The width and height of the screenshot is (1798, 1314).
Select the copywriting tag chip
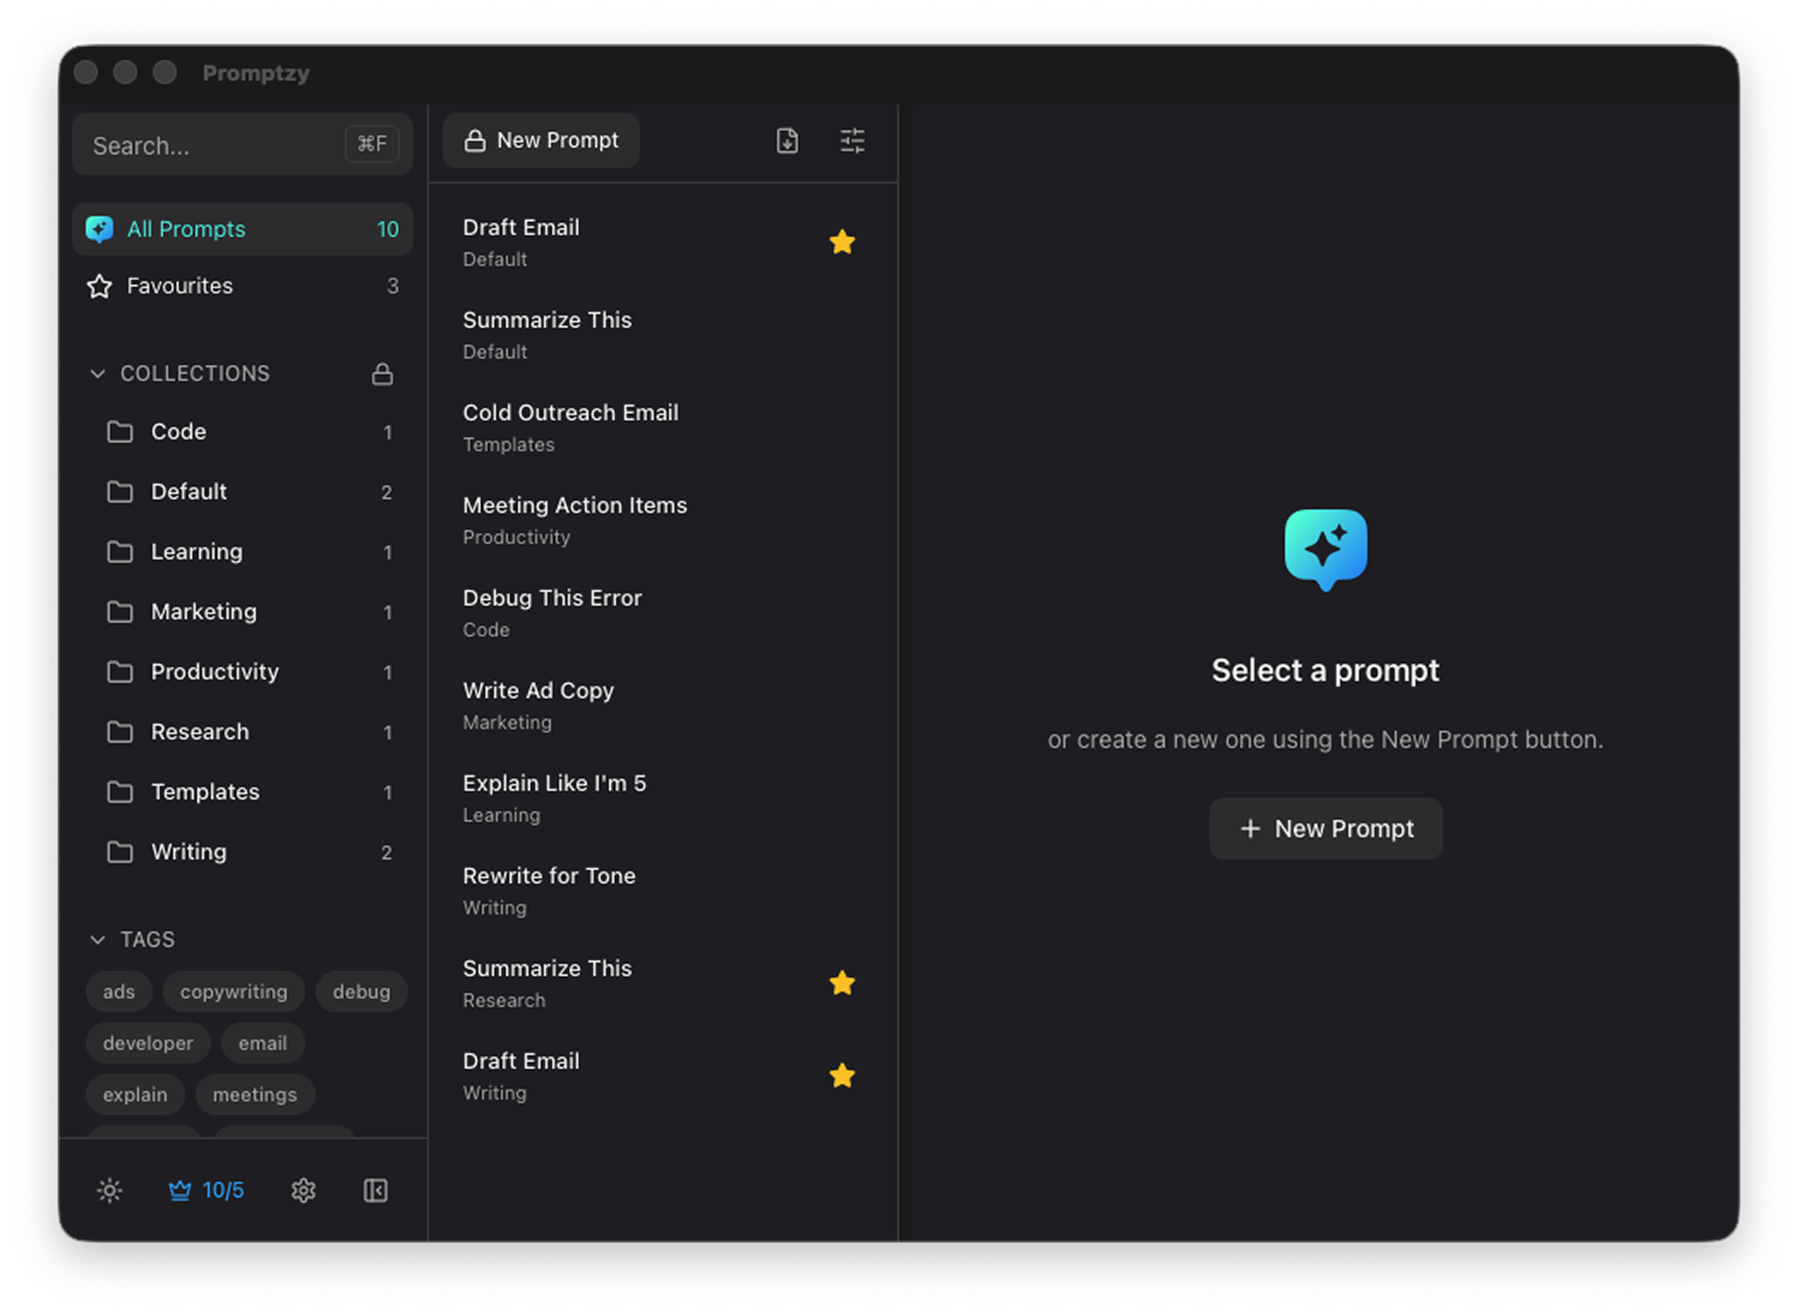233,992
